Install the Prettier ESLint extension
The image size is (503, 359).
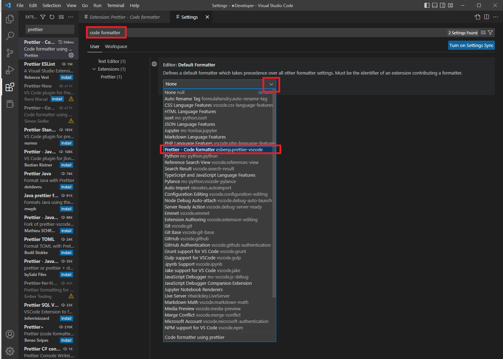67,77
